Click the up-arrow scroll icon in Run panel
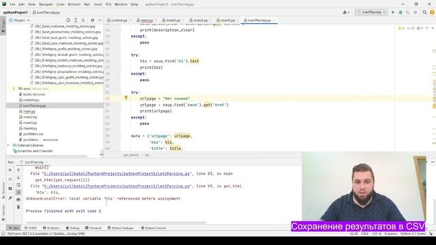 click(18, 169)
